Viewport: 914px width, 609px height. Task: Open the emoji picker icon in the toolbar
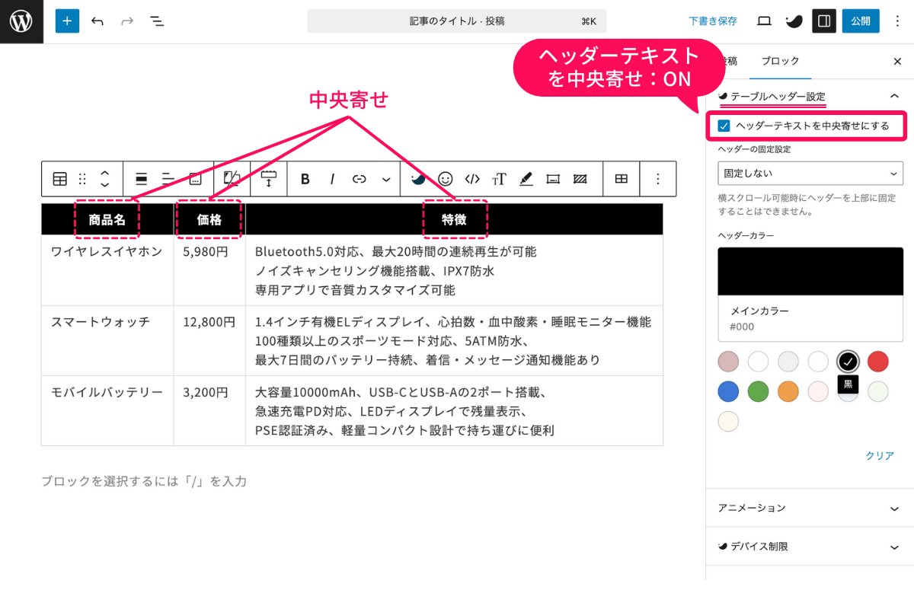(444, 179)
